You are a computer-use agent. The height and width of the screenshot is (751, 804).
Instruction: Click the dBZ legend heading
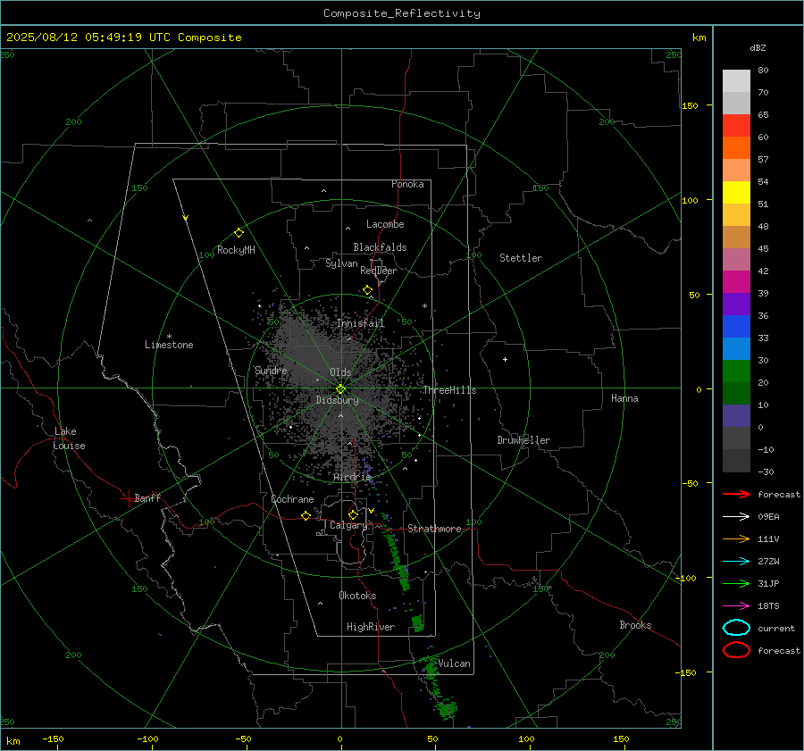[758, 47]
